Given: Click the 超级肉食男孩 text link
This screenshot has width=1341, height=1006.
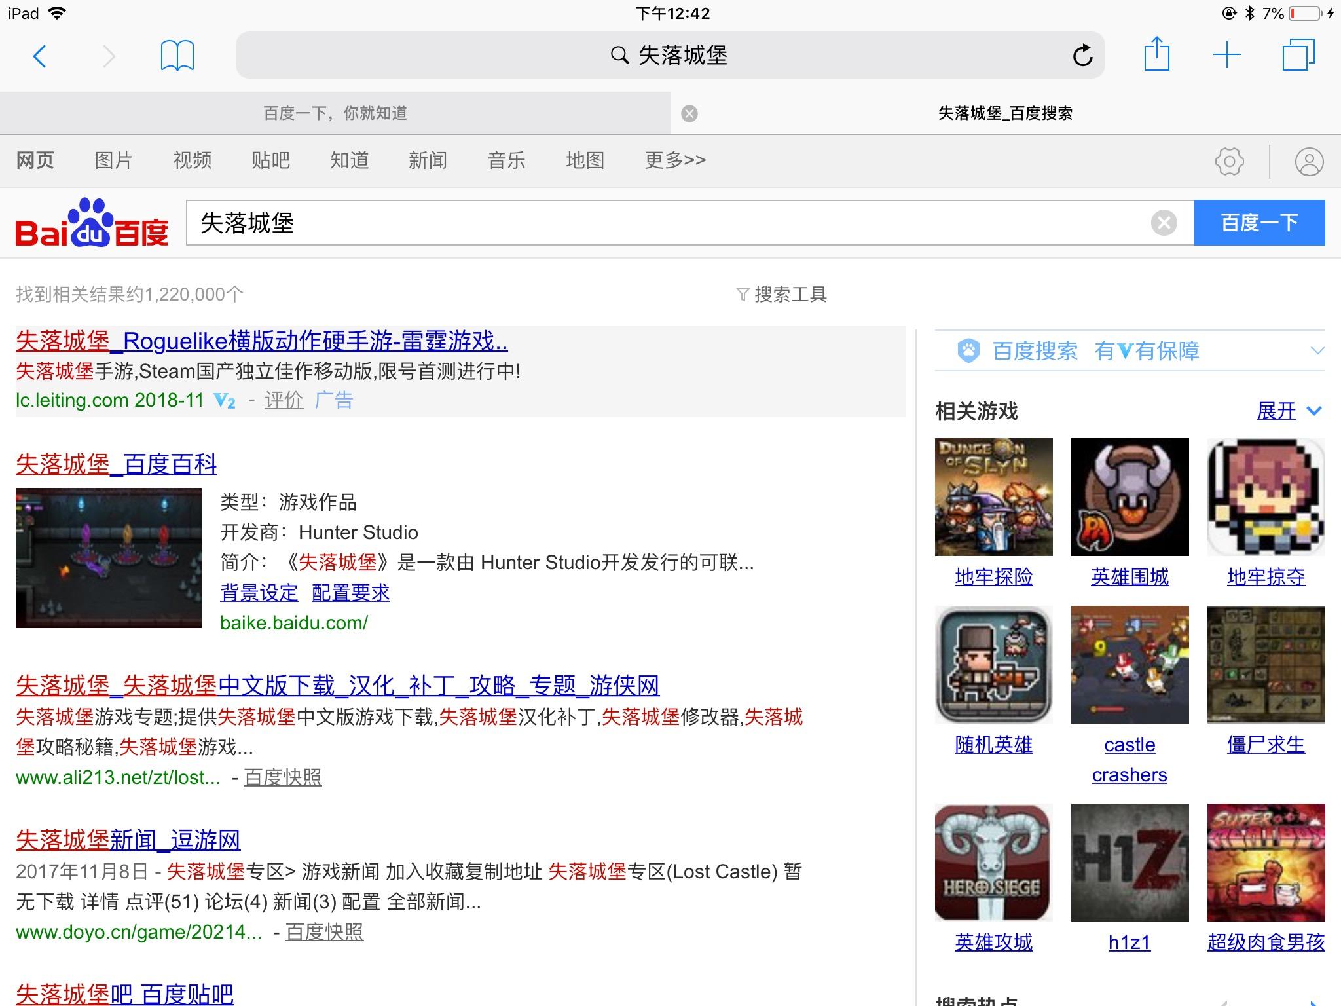Looking at the screenshot, I should click(1266, 942).
